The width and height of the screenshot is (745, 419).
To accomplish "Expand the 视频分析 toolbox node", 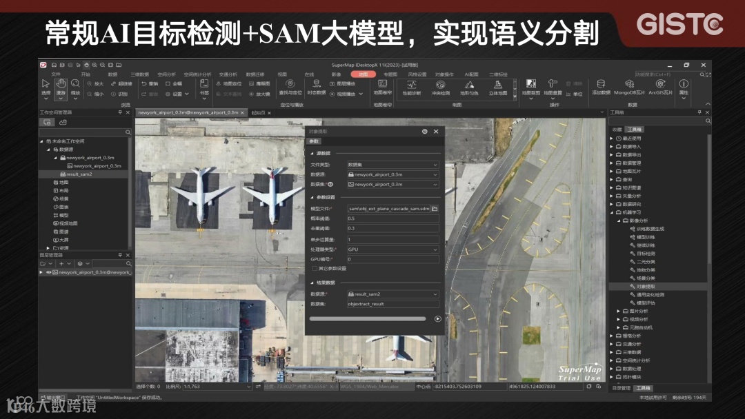I will (619, 319).
